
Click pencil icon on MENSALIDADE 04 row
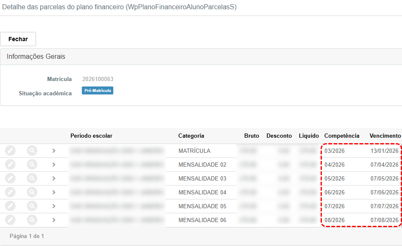coord(10,192)
